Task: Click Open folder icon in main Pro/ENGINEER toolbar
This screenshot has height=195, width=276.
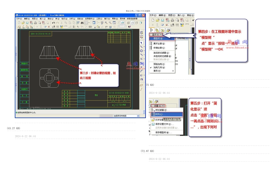Action: point(23,23)
